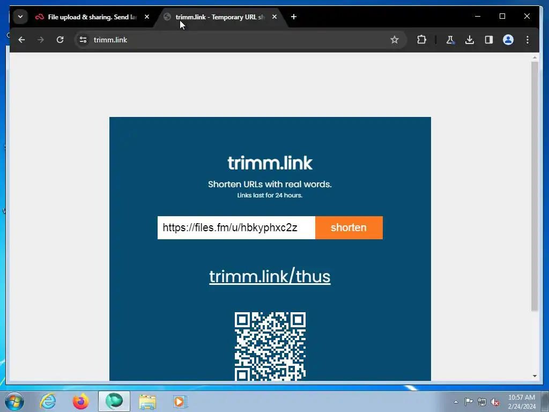Click the browser forward arrow

pyautogui.click(x=41, y=40)
